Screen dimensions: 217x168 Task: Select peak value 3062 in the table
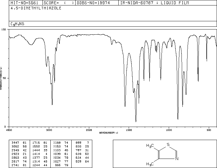[15, 146]
